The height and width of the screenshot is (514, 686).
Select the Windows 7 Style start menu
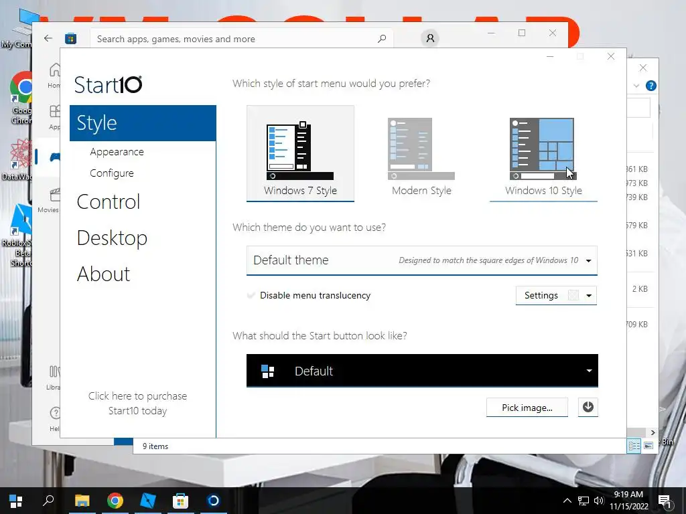pos(300,153)
